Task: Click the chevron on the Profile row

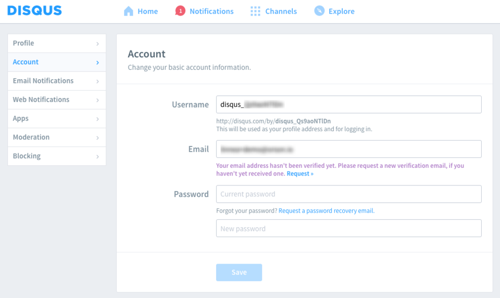Action: tap(97, 44)
